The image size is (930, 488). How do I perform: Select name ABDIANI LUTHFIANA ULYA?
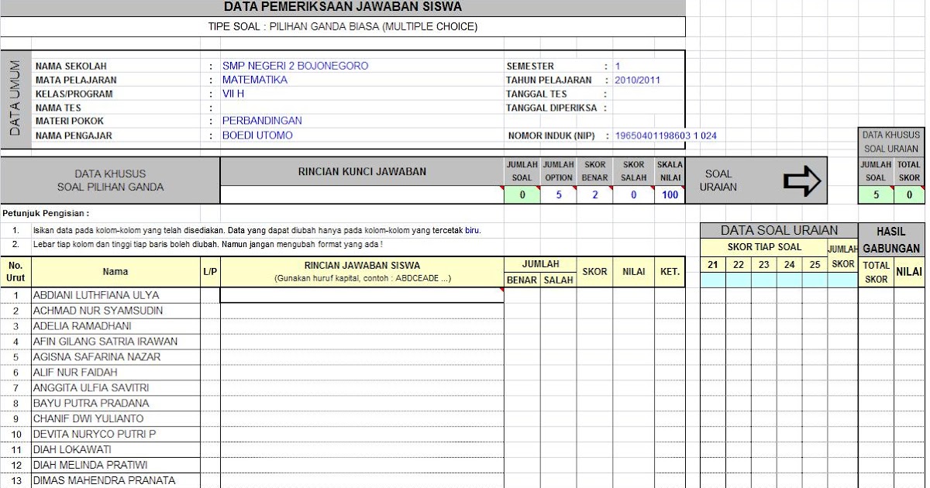tap(96, 295)
